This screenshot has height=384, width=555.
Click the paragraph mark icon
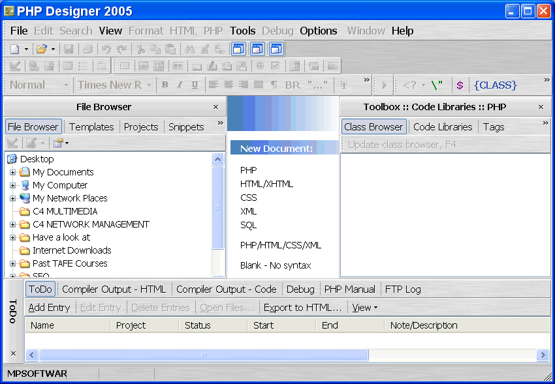pos(274,85)
